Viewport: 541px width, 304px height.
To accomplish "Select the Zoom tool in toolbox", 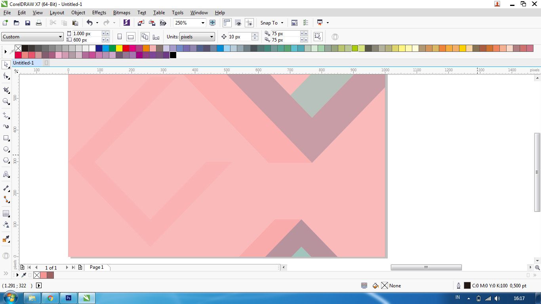I will (6, 102).
